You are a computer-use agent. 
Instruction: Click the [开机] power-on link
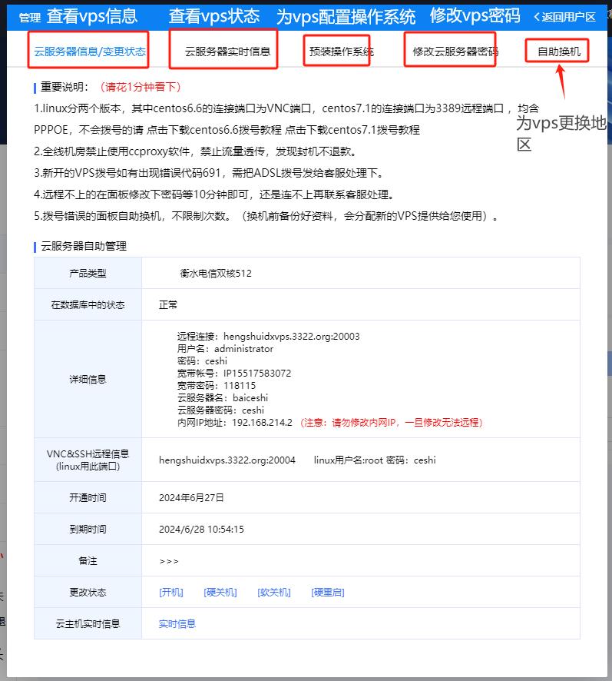click(x=171, y=593)
